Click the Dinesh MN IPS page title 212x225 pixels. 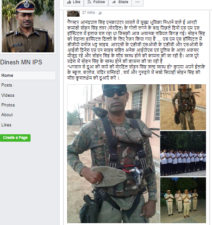(x=21, y=62)
